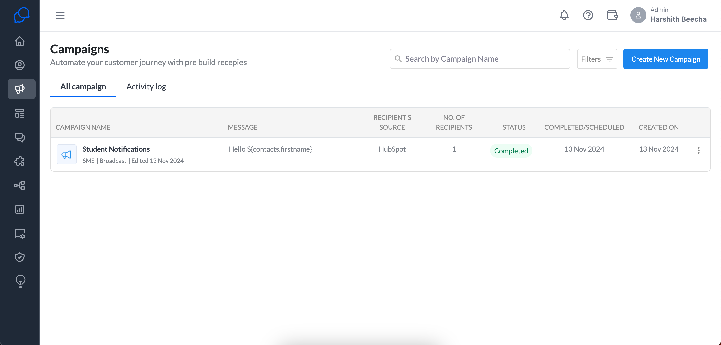Open the shield compliance sidebar icon

20,257
